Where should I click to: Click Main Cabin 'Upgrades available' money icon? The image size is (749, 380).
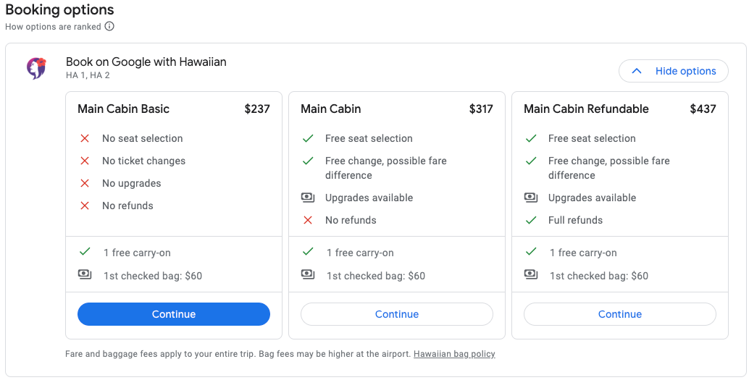(308, 198)
